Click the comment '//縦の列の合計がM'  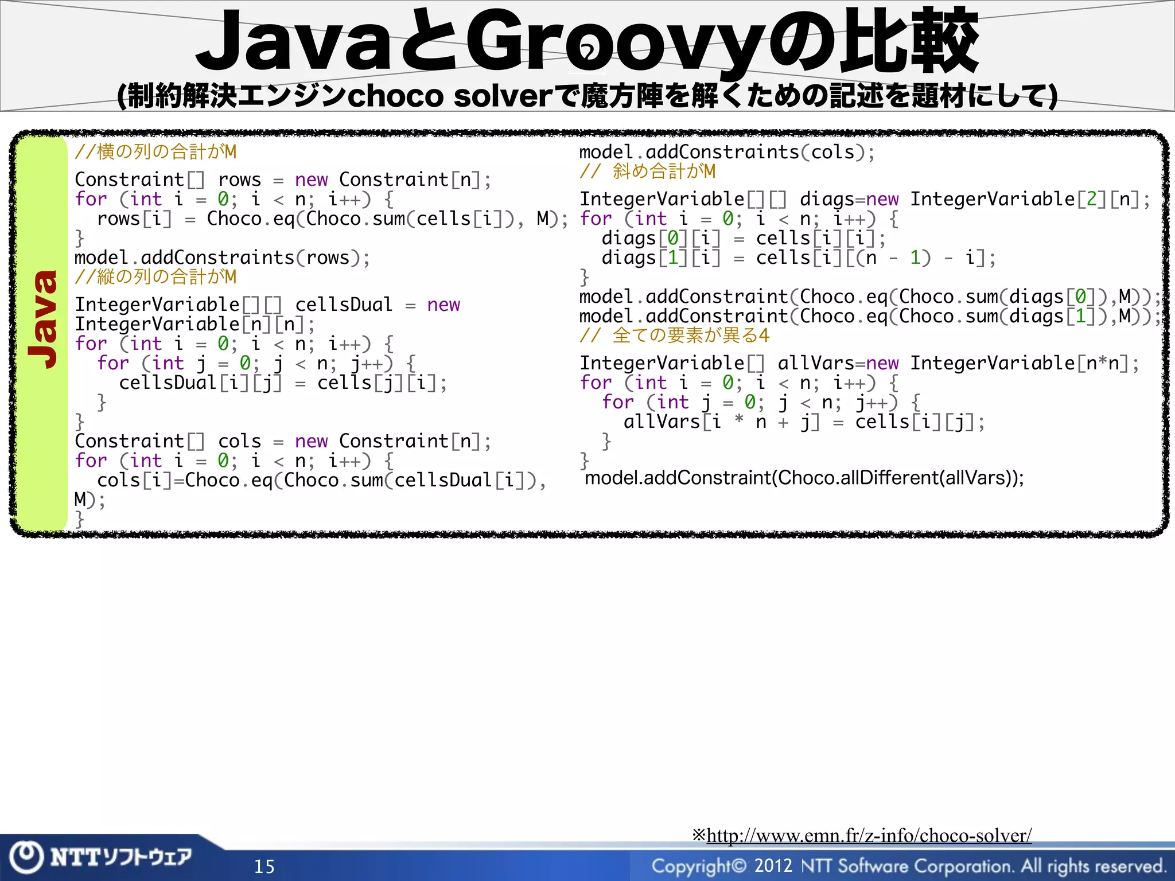(x=155, y=277)
